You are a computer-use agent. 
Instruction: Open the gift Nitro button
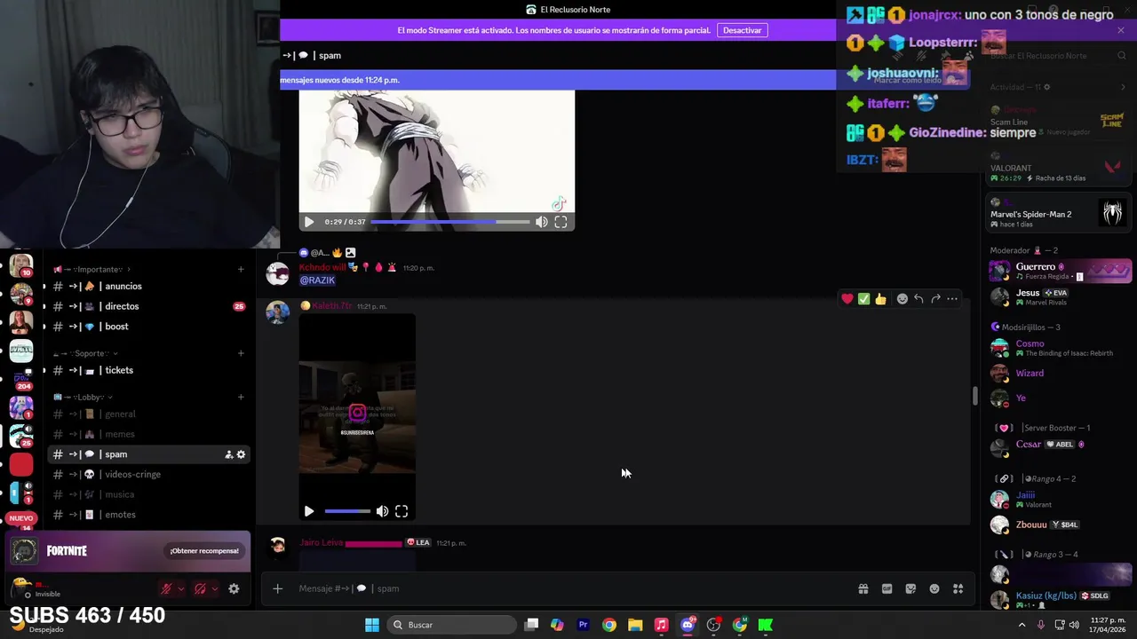click(x=863, y=588)
